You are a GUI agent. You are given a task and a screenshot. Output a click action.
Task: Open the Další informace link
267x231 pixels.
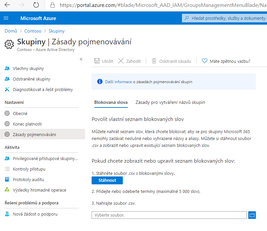tap(118, 82)
